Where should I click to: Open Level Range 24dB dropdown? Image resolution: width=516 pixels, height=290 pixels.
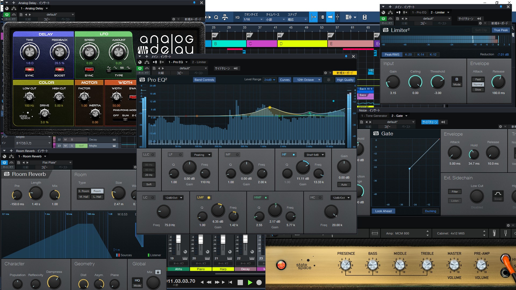pos(270,80)
